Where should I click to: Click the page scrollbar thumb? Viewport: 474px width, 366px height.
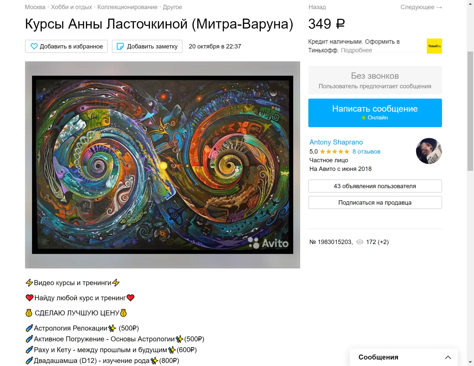pos(470,111)
